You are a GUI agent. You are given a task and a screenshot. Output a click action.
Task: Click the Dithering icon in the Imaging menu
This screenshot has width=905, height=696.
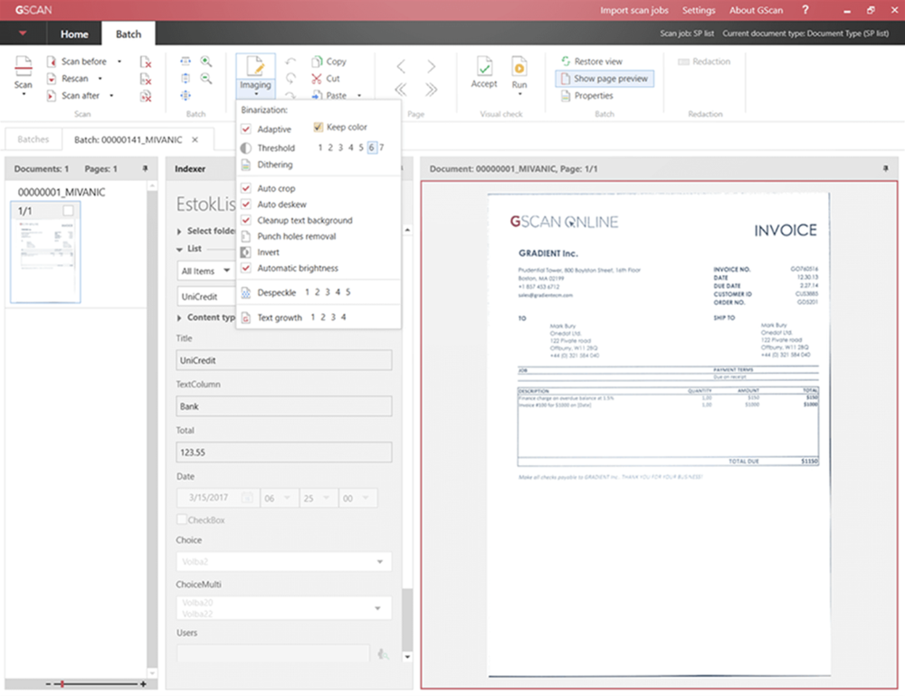coord(246,165)
